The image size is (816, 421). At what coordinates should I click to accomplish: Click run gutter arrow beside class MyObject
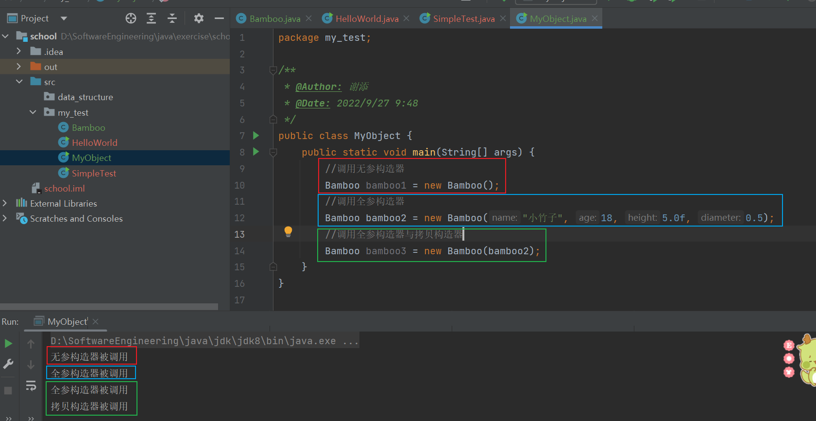256,136
